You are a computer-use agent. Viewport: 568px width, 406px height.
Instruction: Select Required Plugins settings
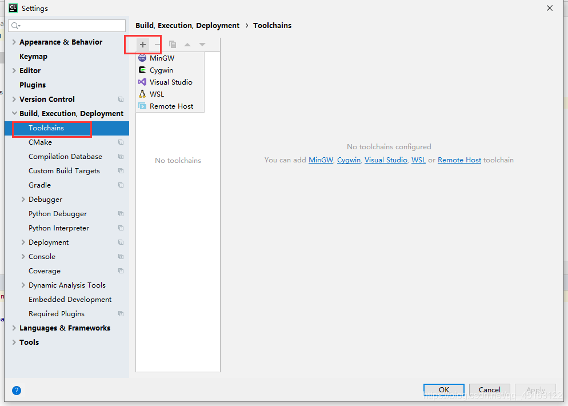[x=57, y=313]
